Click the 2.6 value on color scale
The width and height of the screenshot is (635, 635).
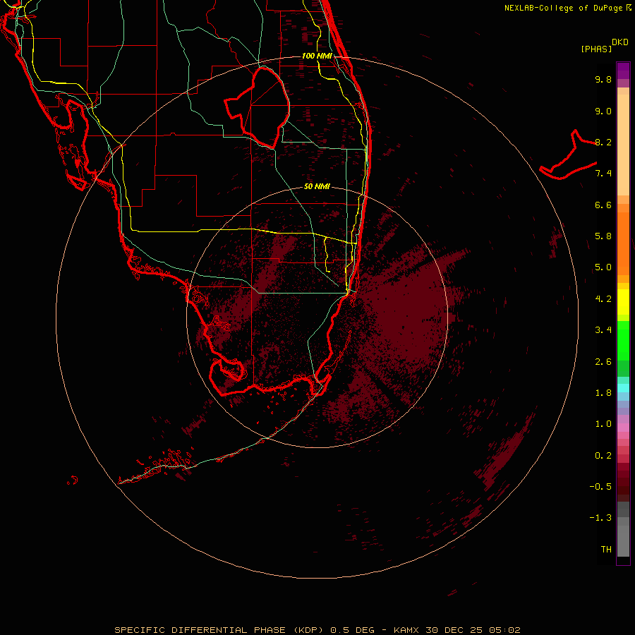click(x=603, y=362)
